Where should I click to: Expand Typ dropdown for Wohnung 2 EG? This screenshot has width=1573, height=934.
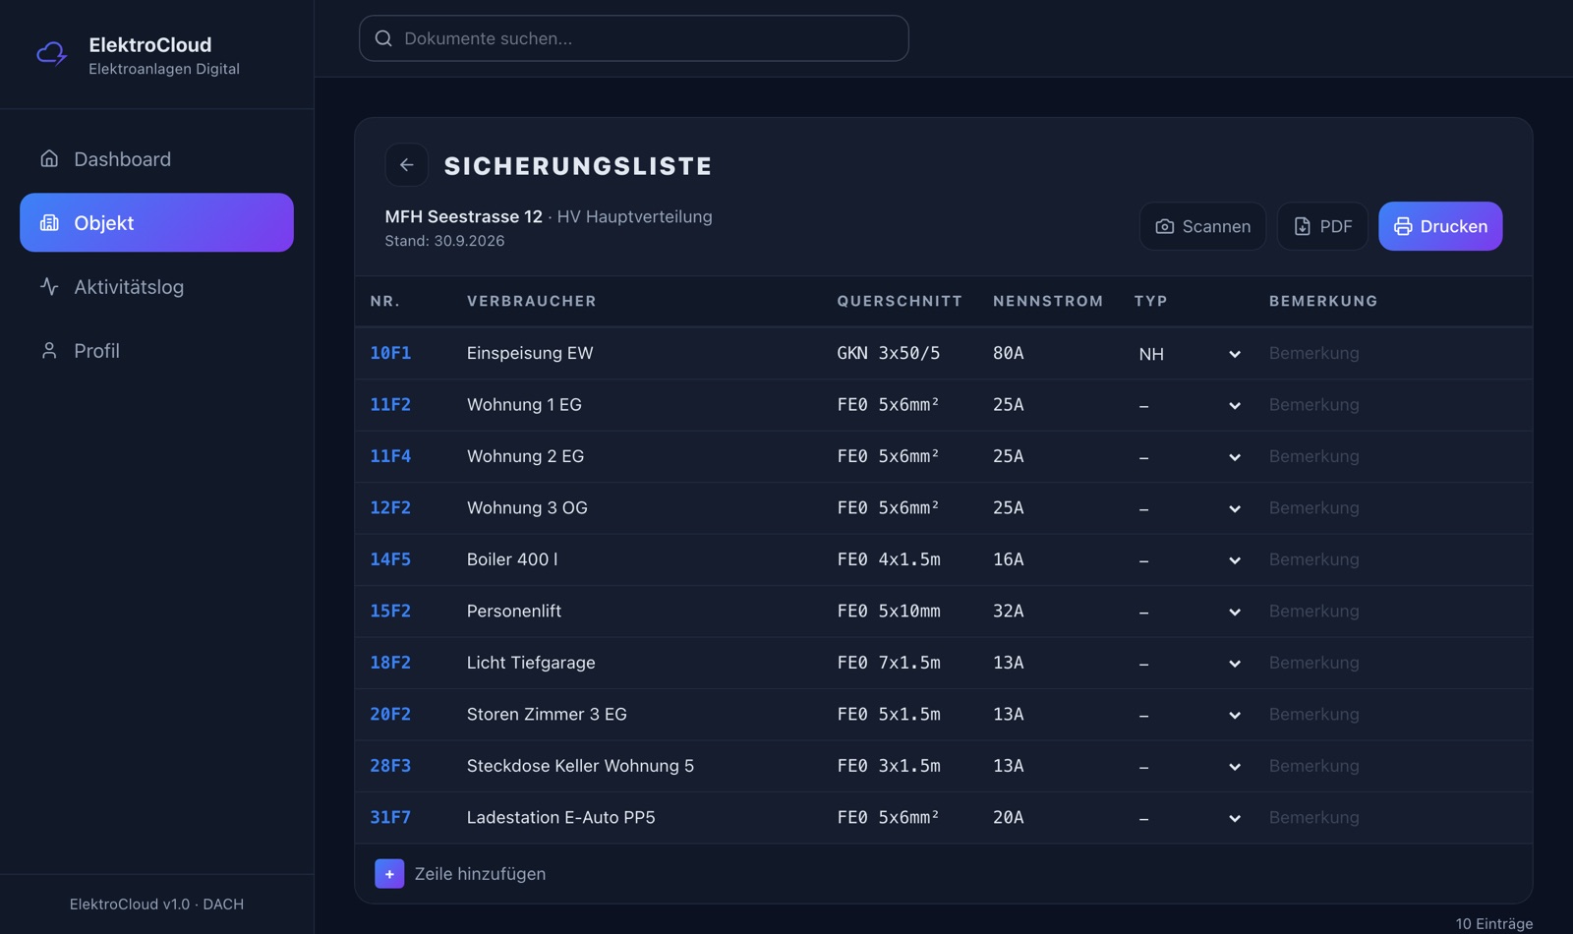coord(1191,457)
